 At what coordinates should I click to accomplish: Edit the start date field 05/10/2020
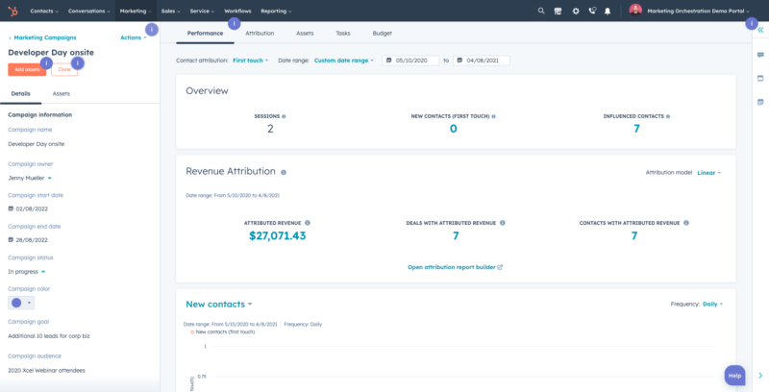(x=410, y=61)
